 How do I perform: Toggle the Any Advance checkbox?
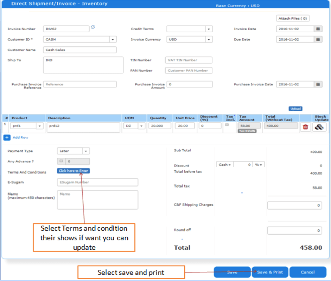pyautogui.click(x=61, y=162)
